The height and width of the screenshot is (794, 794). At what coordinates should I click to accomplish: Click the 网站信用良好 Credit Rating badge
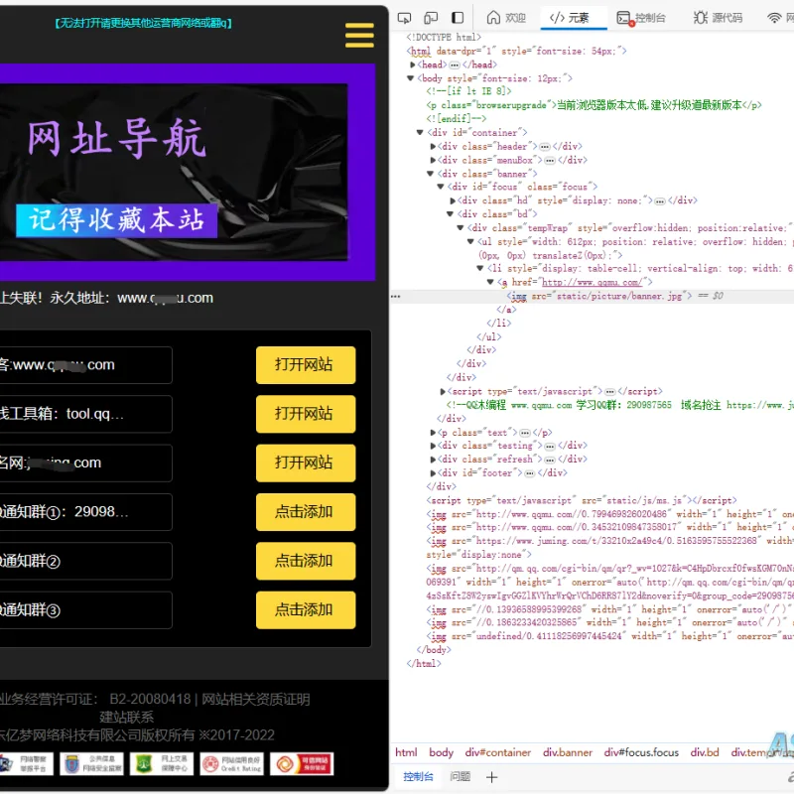[231, 764]
